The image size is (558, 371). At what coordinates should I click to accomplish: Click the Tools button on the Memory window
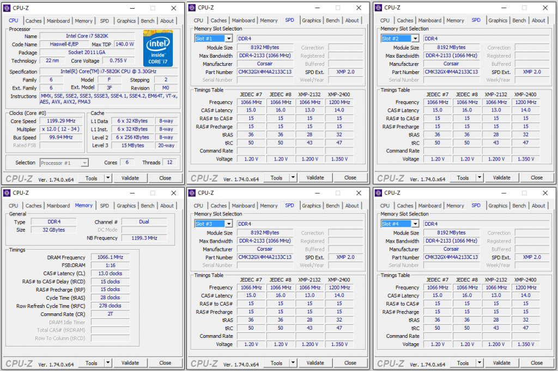click(x=92, y=363)
